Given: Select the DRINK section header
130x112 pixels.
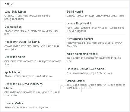Looking at the screenshot, I should coord(8,4).
